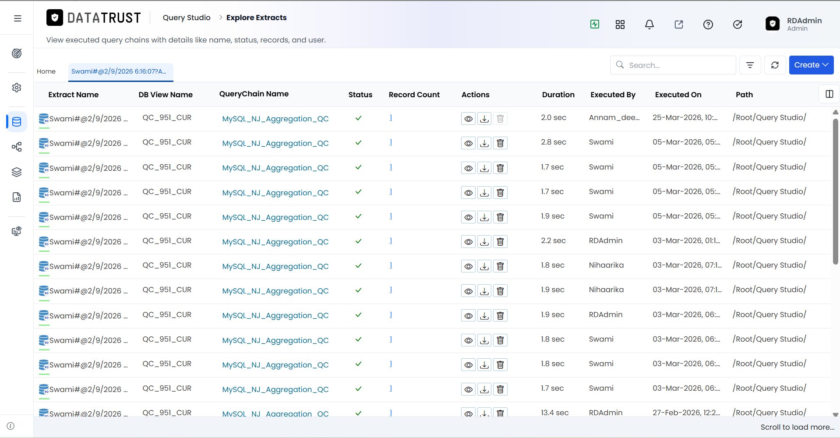Open the filter options icon
This screenshot has width=840, height=438.
[x=750, y=65]
